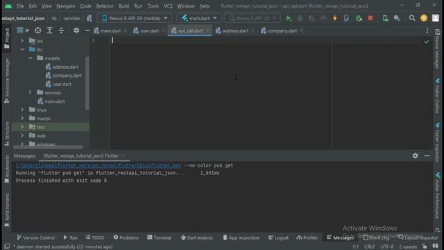Switch to the main.dart editor tab
The height and width of the screenshot is (250, 444).
tap(110, 31)
